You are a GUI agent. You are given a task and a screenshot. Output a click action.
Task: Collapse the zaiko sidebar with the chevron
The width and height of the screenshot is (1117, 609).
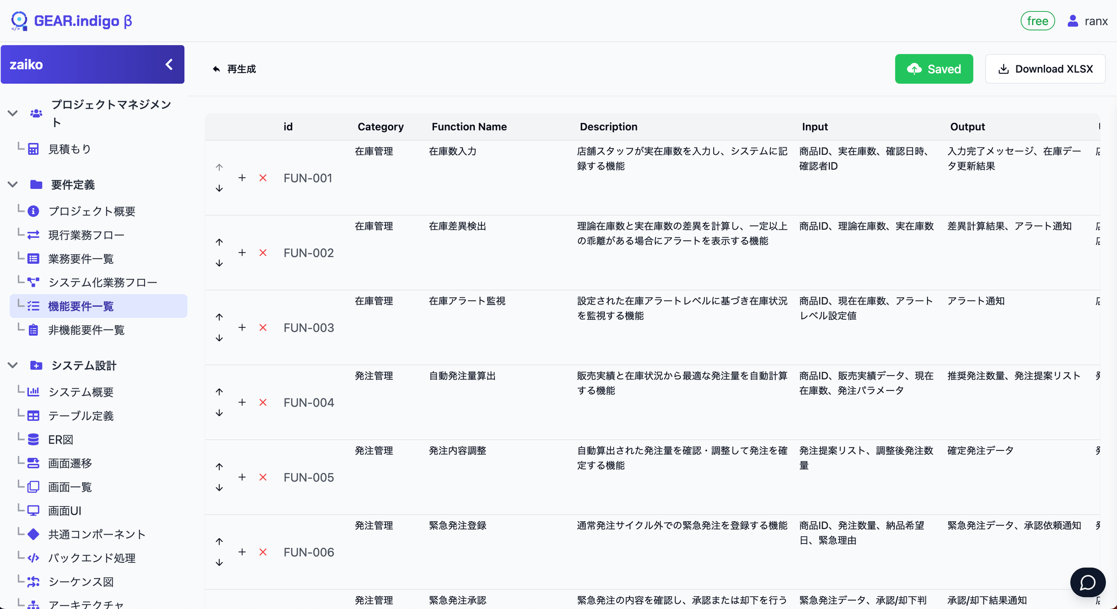pos(169,64)
